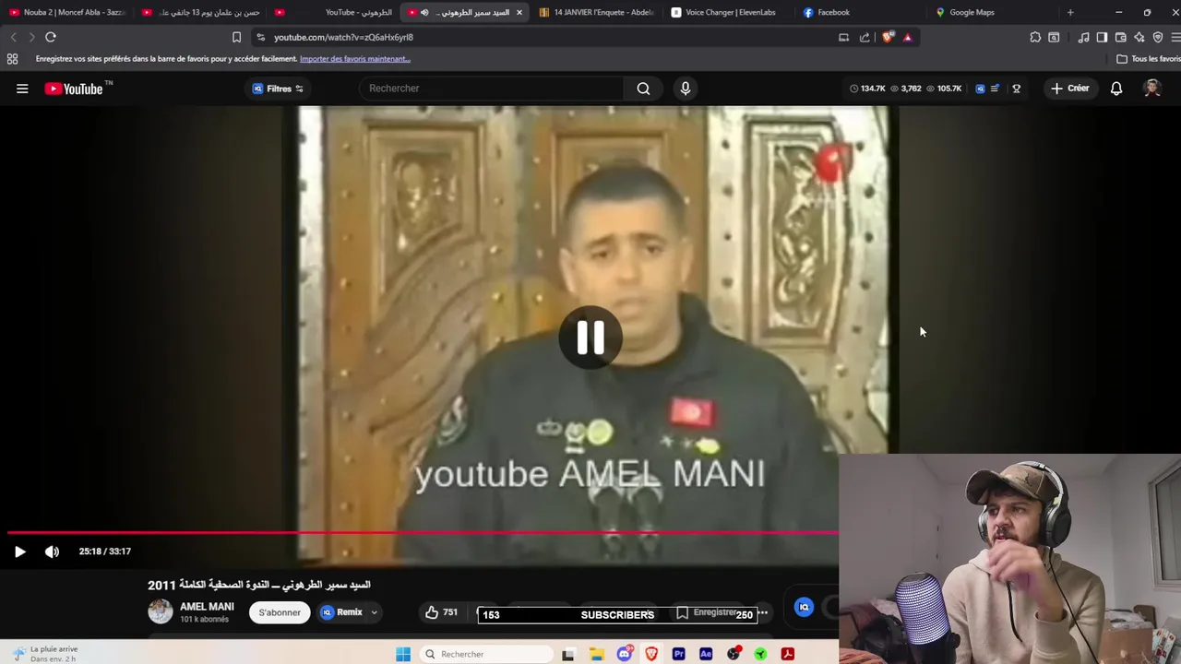Click the S'abonner subscribe button
This screenshot has width=1181, height=664.
[x=280, y=612]
